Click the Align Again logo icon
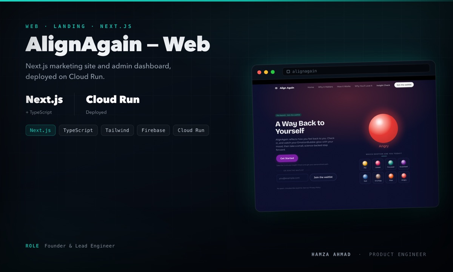 pyautogui.click(x=276, y=88)
